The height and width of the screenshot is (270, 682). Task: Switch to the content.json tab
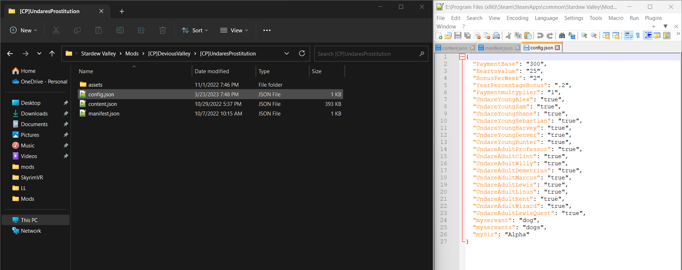(455, 48)
